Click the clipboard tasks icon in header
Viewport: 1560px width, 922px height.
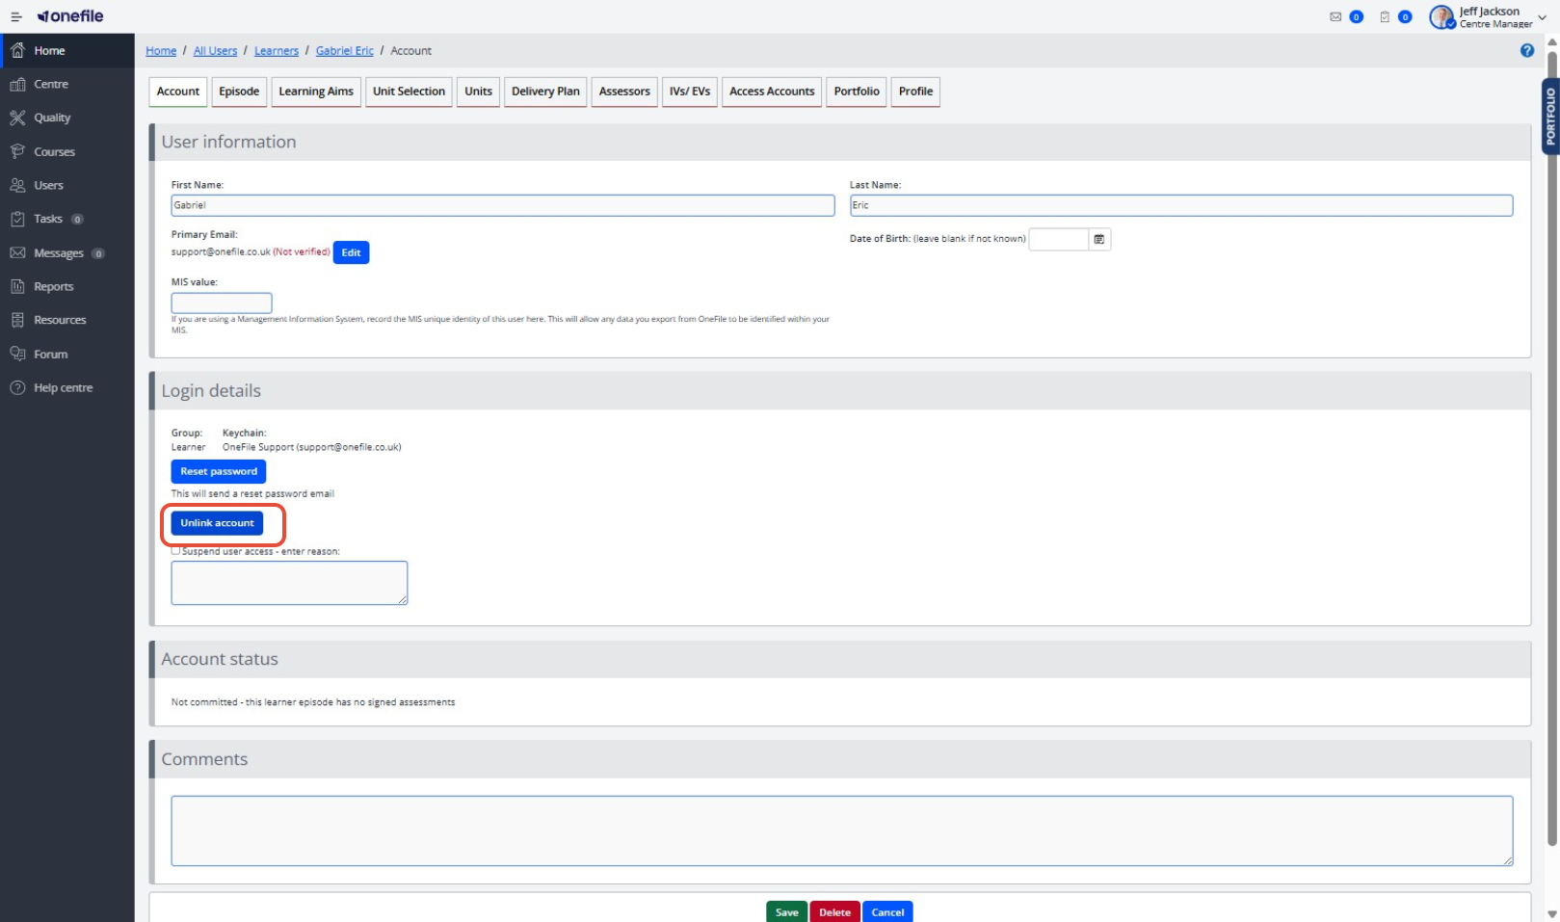1385,16
